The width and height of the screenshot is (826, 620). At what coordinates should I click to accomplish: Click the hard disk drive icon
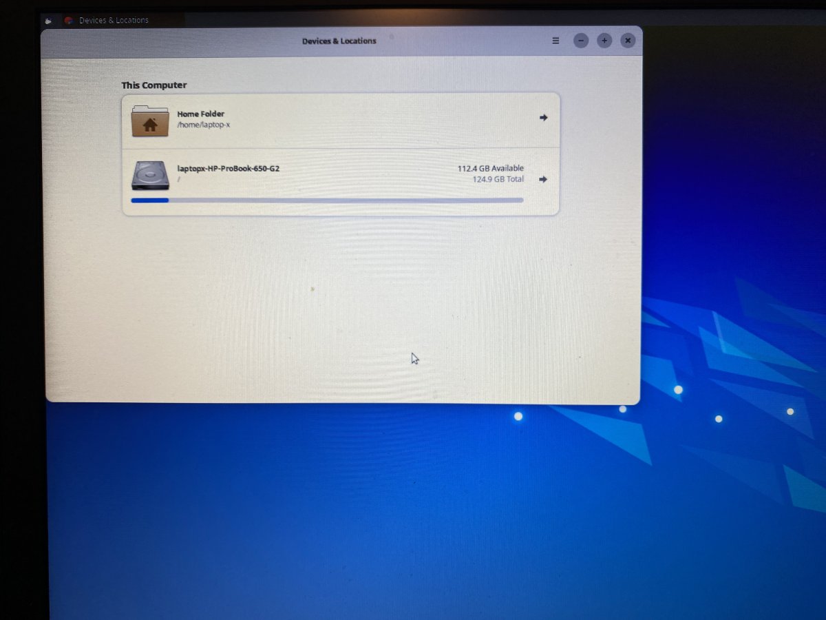[x=150, y=176]
